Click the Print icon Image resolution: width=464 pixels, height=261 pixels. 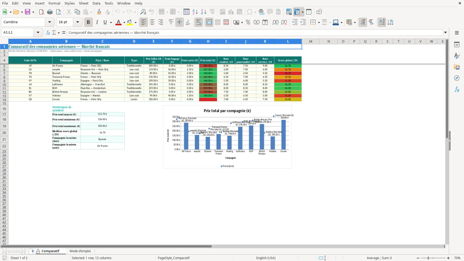tap(50, 12)
